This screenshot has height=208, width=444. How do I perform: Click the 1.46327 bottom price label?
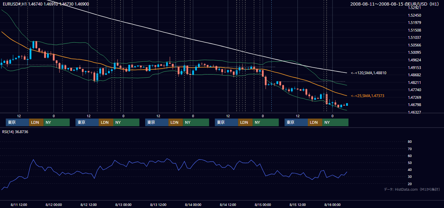click(414, 112)
